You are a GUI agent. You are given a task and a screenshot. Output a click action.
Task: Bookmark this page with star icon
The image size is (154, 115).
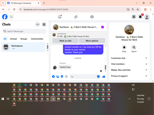tap(138, 10)
